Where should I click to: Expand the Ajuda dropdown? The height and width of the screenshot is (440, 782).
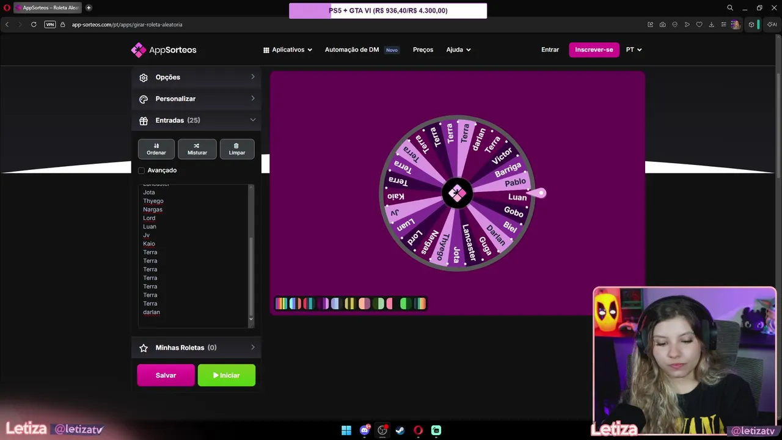point(458,50)
